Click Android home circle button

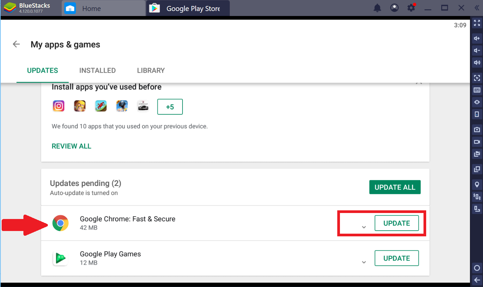pos(477,268)
